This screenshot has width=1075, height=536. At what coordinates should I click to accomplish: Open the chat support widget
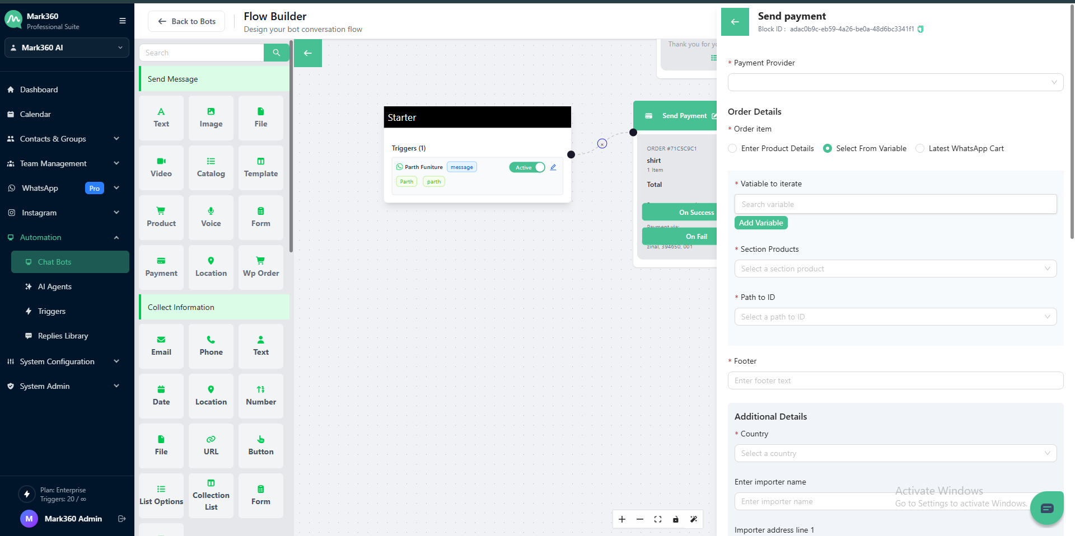1046,508
